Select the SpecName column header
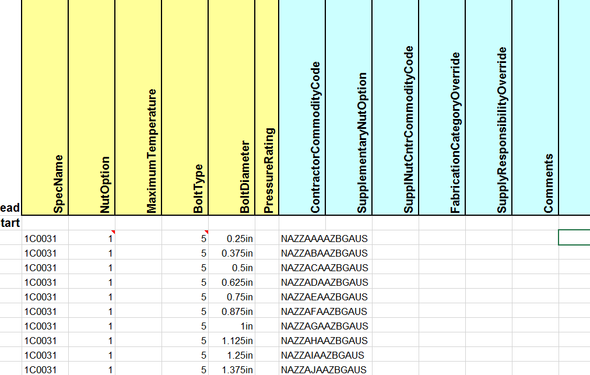The width and height of the screenshot is (590, 375). click(45, 107)
